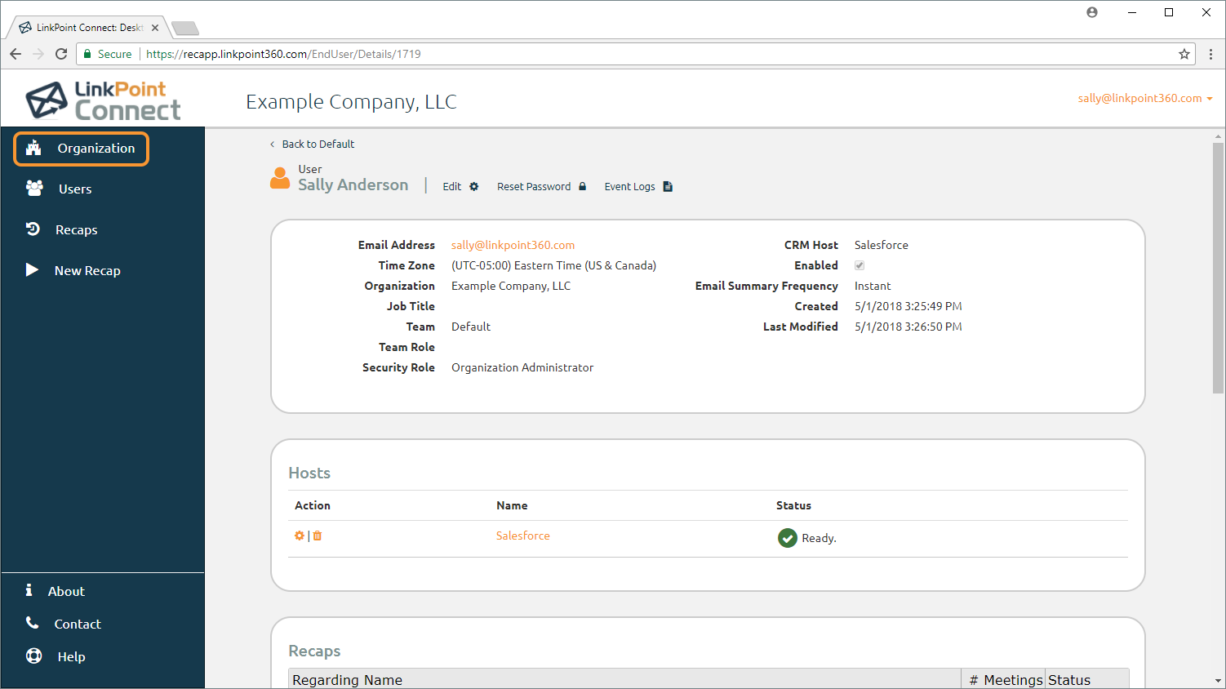Open the sally@linkpoint360.com account dropdown
This screenshot has height=689, width=1226.
coord(1144,98)
